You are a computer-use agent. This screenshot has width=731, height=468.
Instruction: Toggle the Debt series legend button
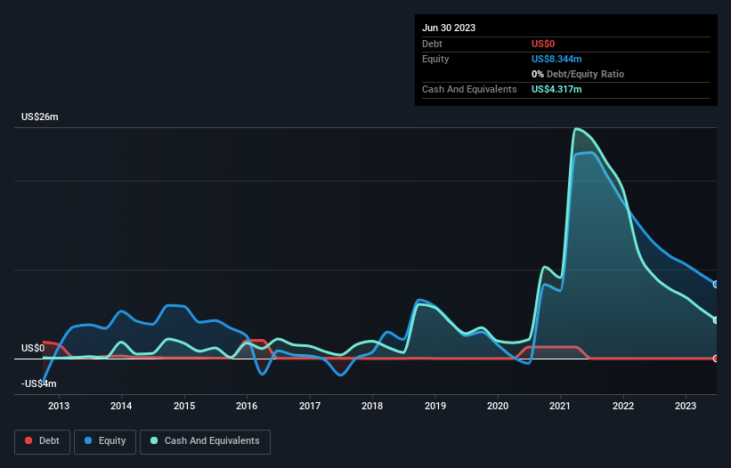coord(42,441)
